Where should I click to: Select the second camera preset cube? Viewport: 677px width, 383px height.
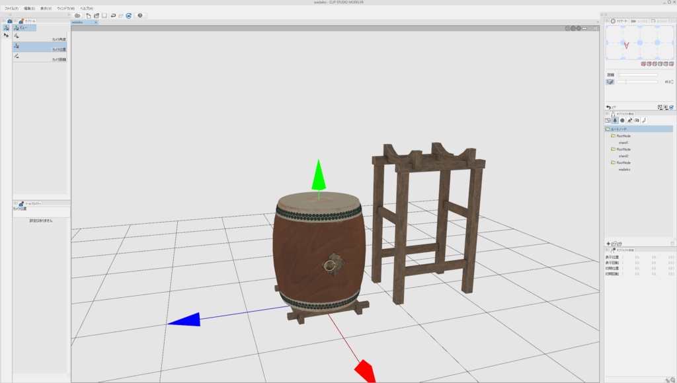point(649,64)
